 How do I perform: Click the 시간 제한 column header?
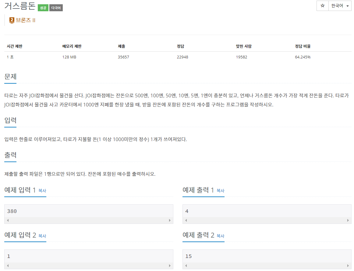(x=14, y=46)
